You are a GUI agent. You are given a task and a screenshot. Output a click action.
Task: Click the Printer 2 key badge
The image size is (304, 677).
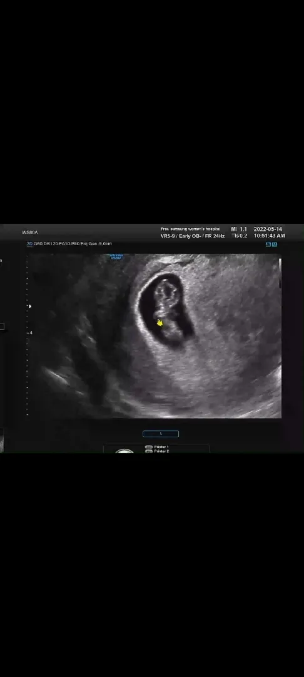pyautogui.click(x=148, y=451)
